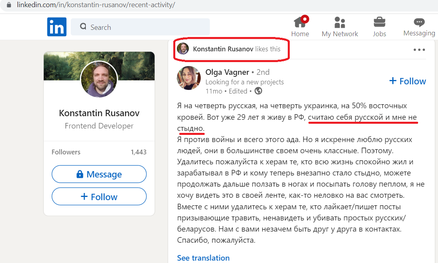This screenshot has width=438, height=263.
Task: Open the Messaging speech bubble icon
Action: pyautogui.click(x=419, y=22)
